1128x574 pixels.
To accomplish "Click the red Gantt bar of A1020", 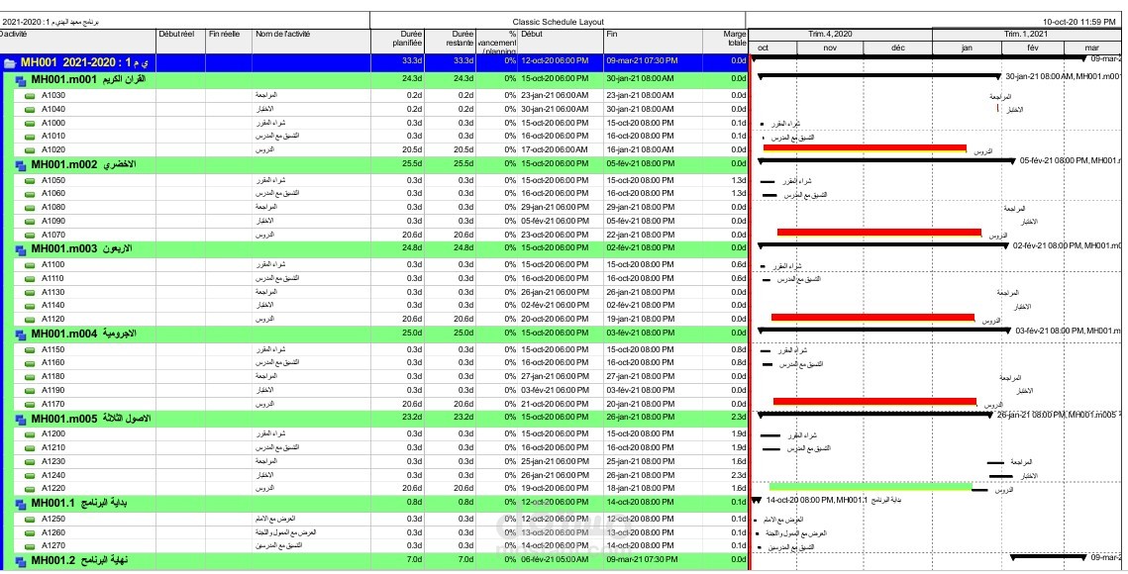I will pyautogui.click(x=864, y=148).
